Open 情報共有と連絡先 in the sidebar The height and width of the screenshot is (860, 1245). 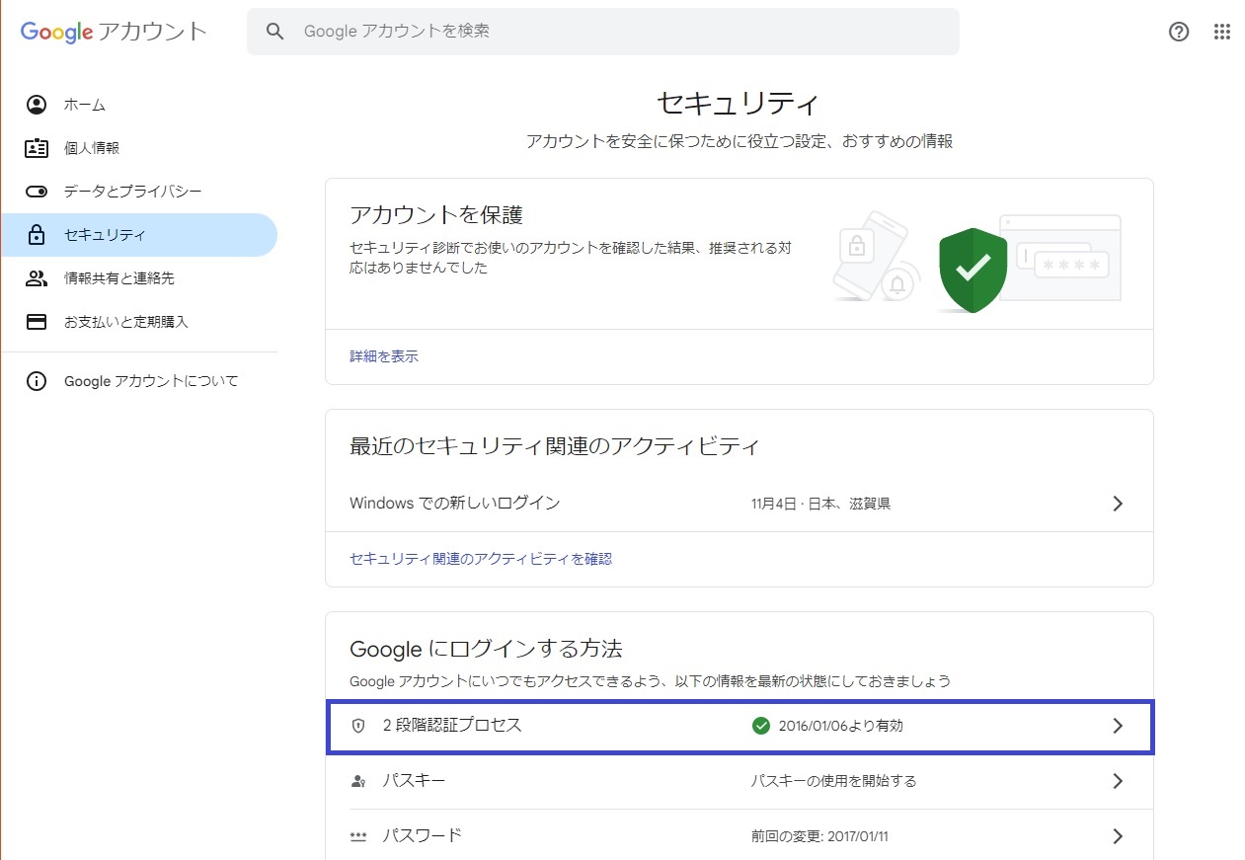tap(118, 278)
